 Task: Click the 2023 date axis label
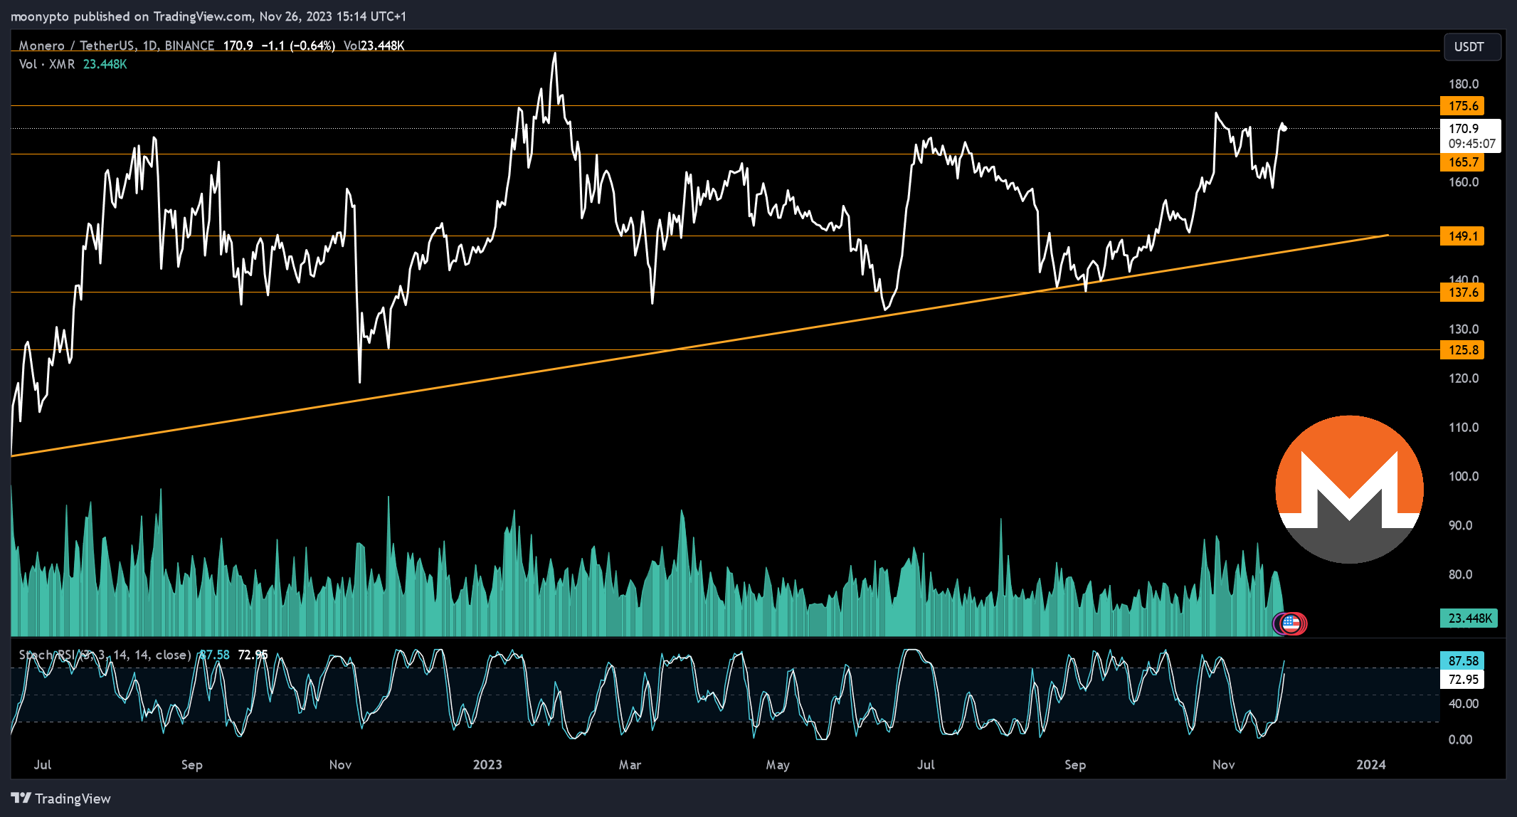(x=487, y=765)
